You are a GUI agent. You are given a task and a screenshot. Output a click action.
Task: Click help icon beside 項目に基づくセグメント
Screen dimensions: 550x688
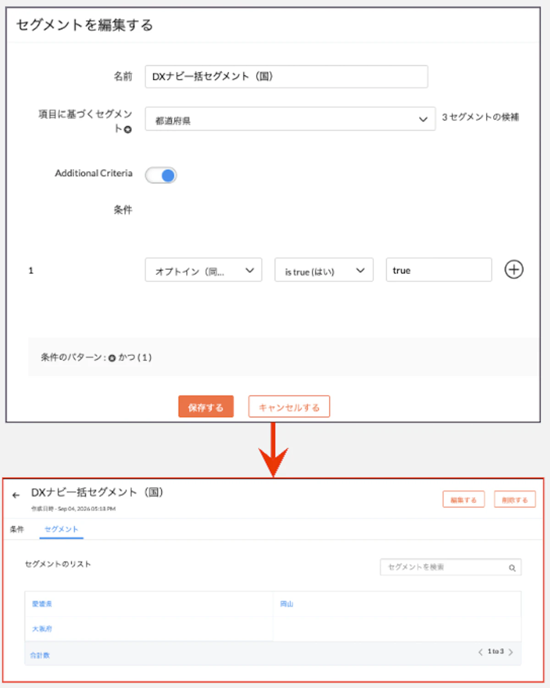click(x=128, y=130)
